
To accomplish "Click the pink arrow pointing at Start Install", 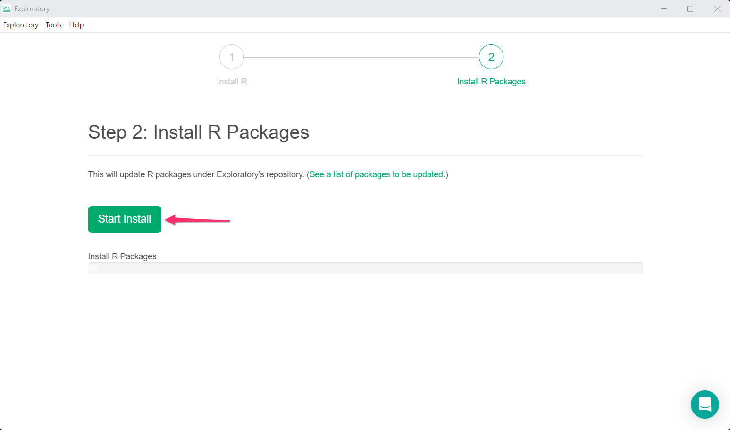I will coord(197,220).
